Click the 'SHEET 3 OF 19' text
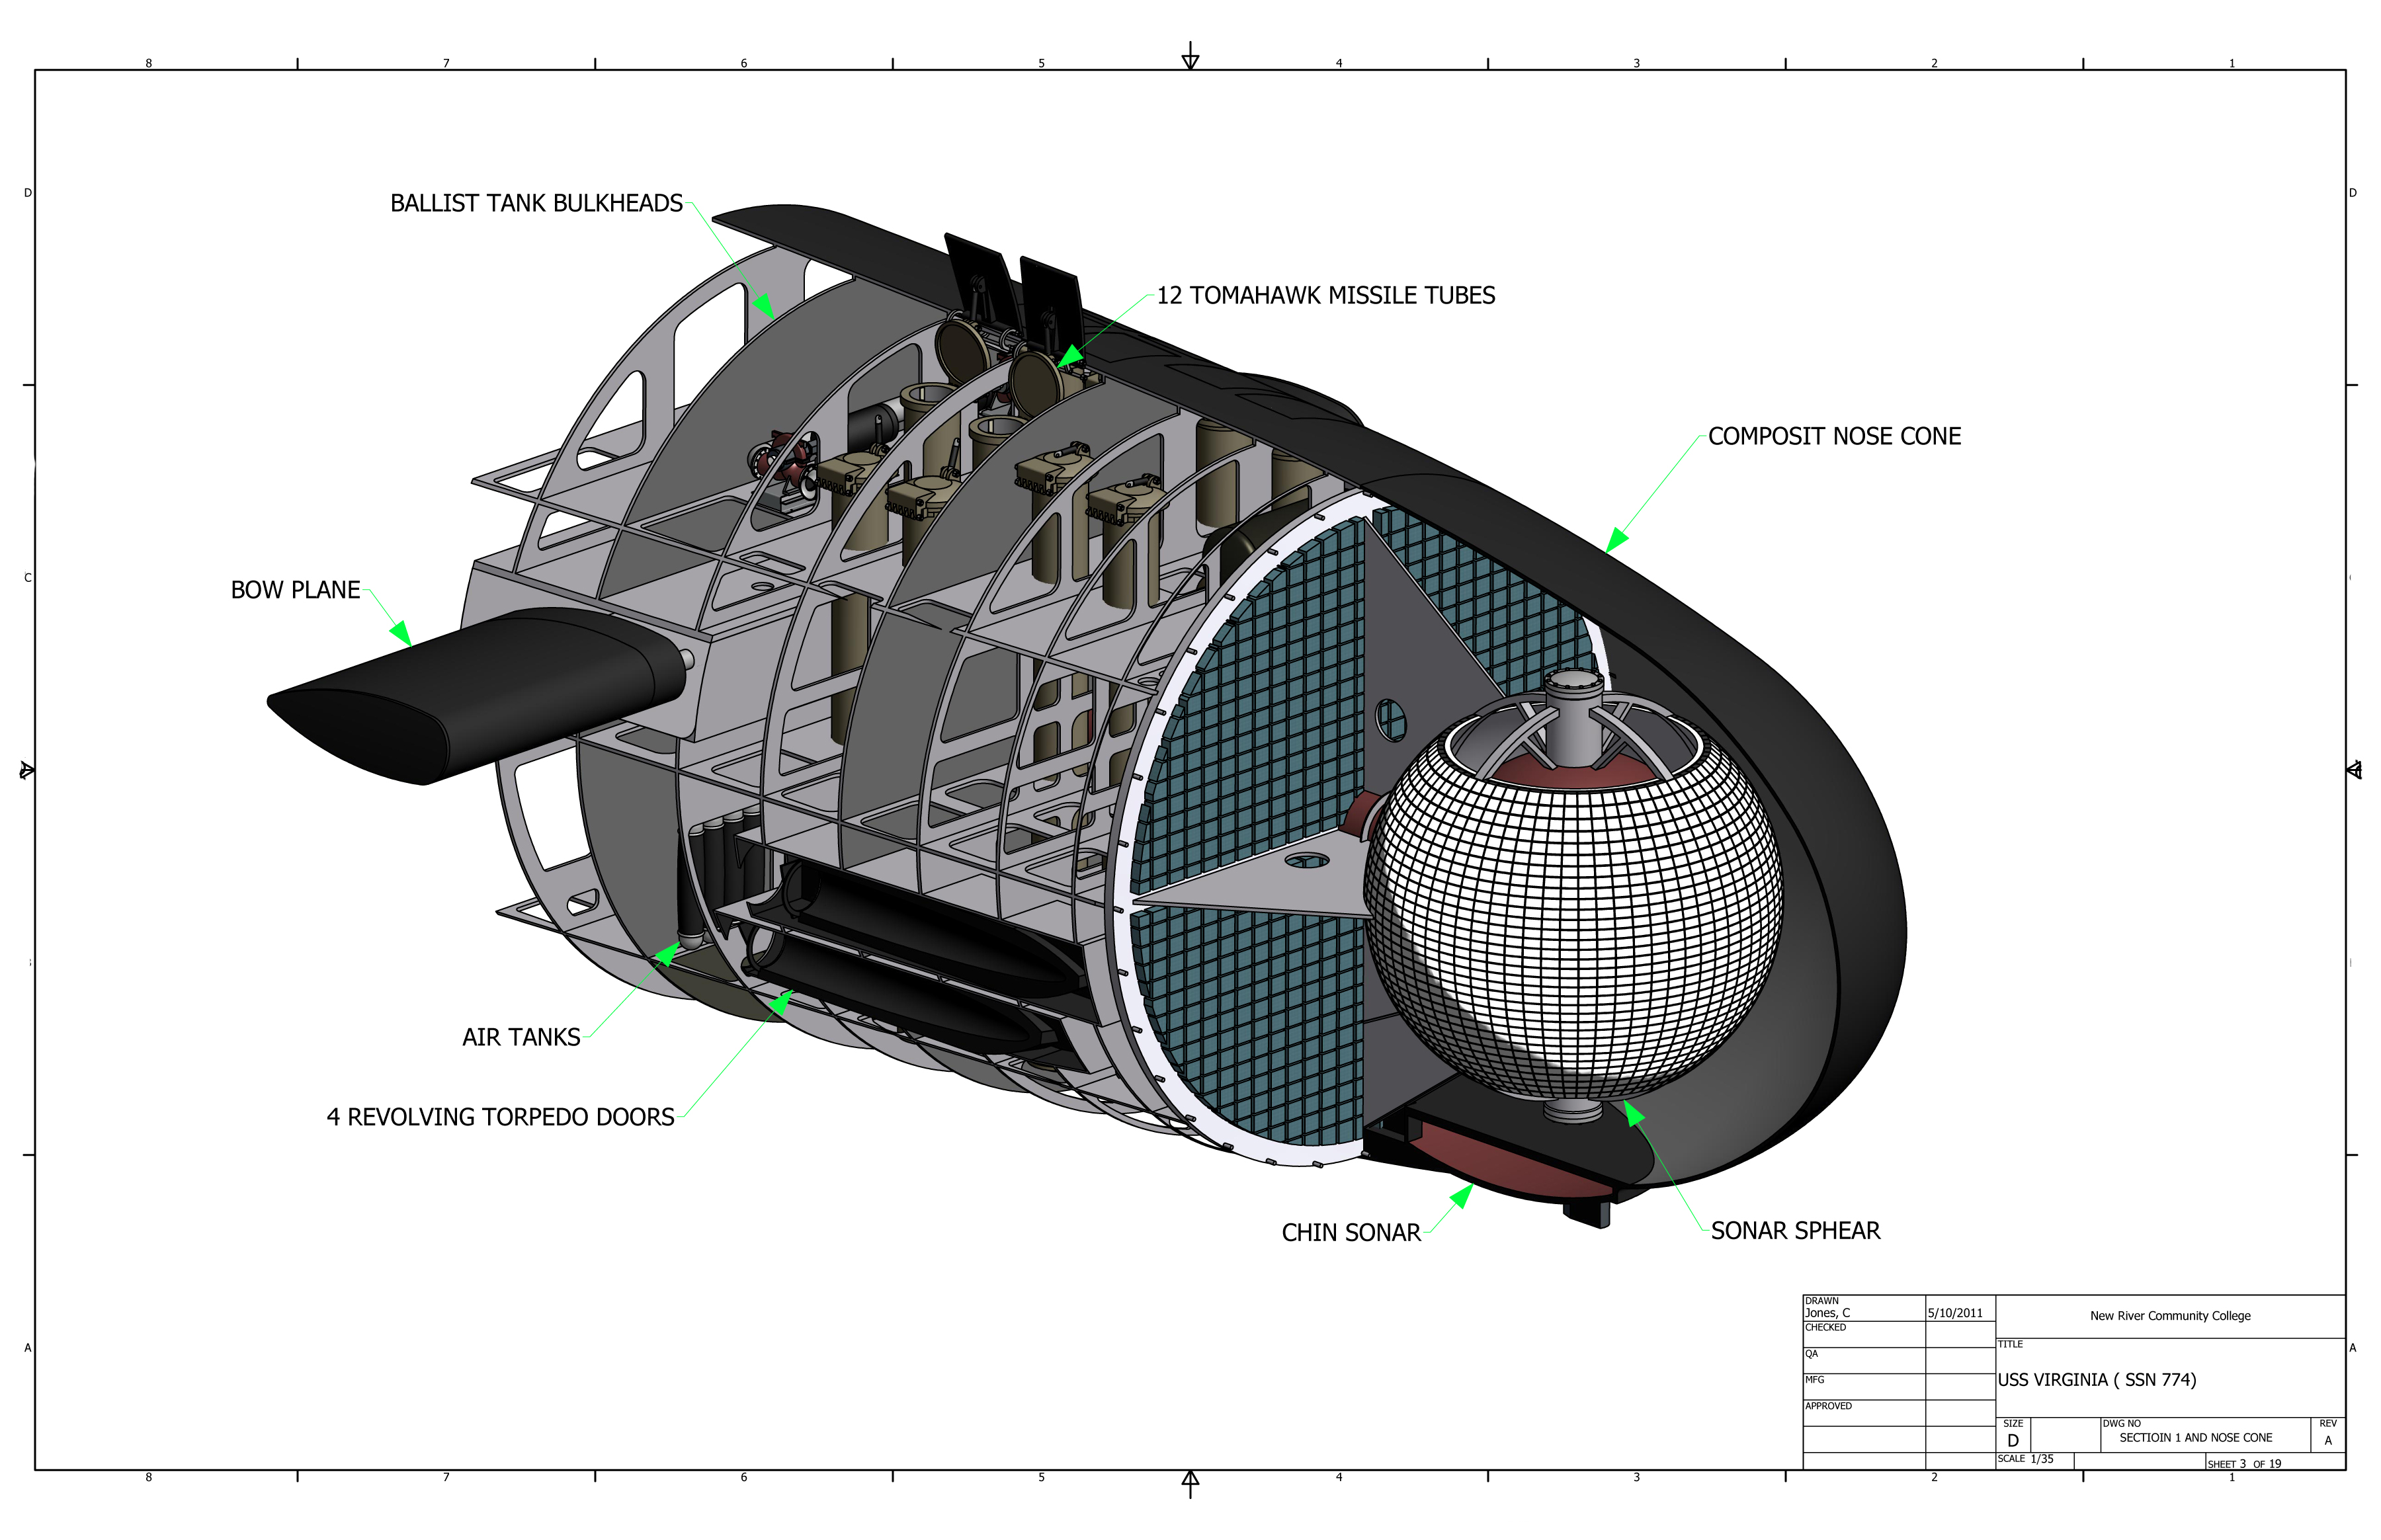Screen dimensions: 2381x1540 pos(2244,1464)
